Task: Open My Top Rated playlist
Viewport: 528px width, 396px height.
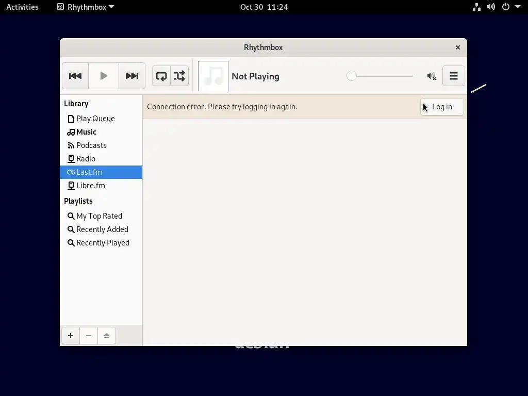Action: [x=101, y=216]
